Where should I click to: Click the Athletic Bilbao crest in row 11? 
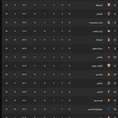(x=109, y=66)
